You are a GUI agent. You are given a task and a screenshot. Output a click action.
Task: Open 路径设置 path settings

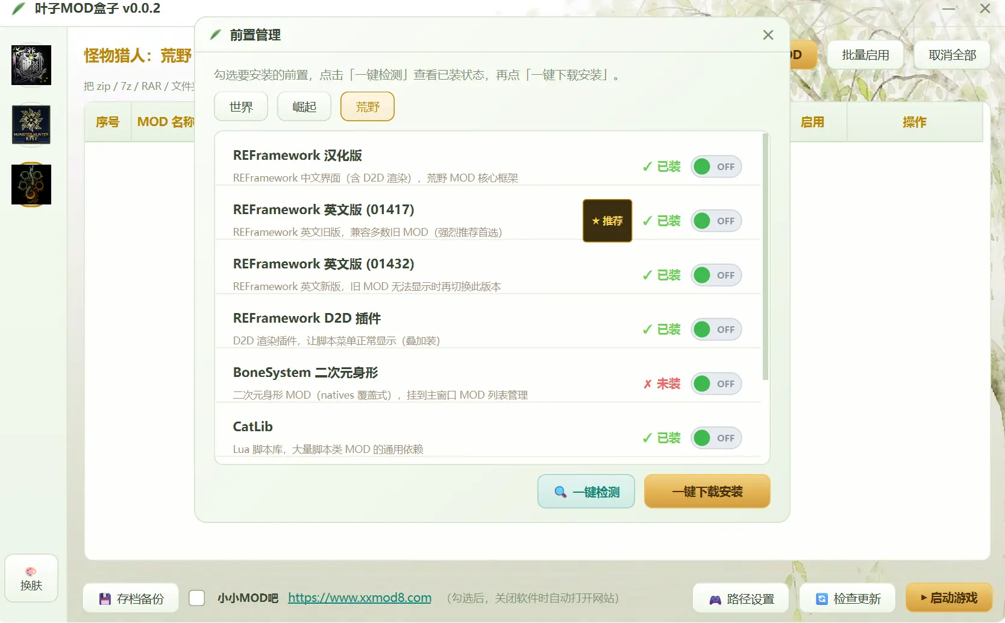[x=741, y=599]
